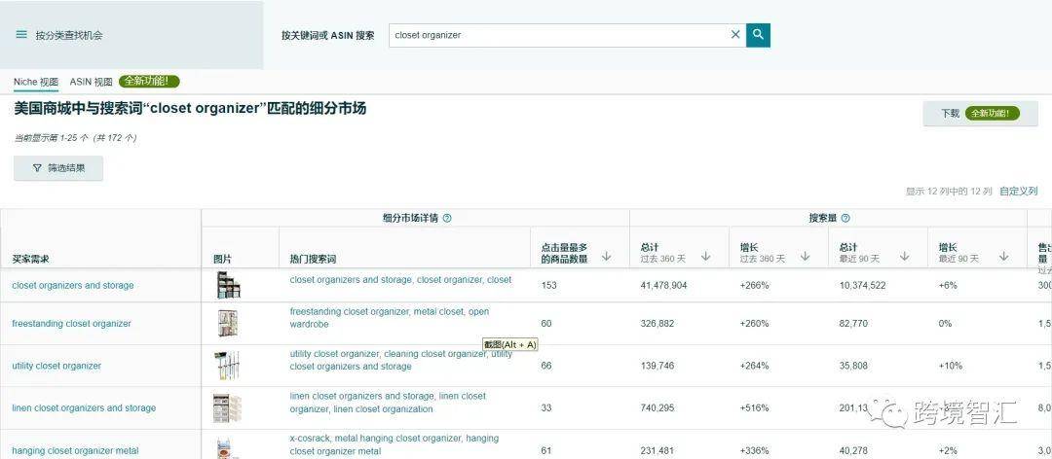This screenshot has width=1052, height=459.
Task: Select value 231,481
Action: click(657, 451)
